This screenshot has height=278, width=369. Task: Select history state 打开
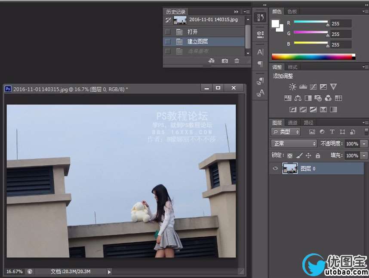204,32
